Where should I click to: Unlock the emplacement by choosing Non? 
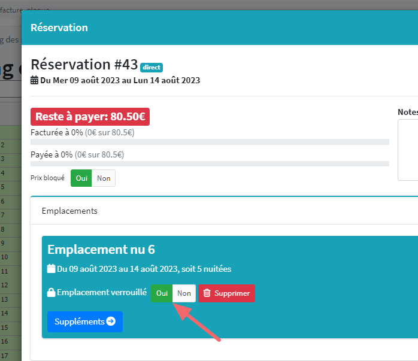click(184, 293)
